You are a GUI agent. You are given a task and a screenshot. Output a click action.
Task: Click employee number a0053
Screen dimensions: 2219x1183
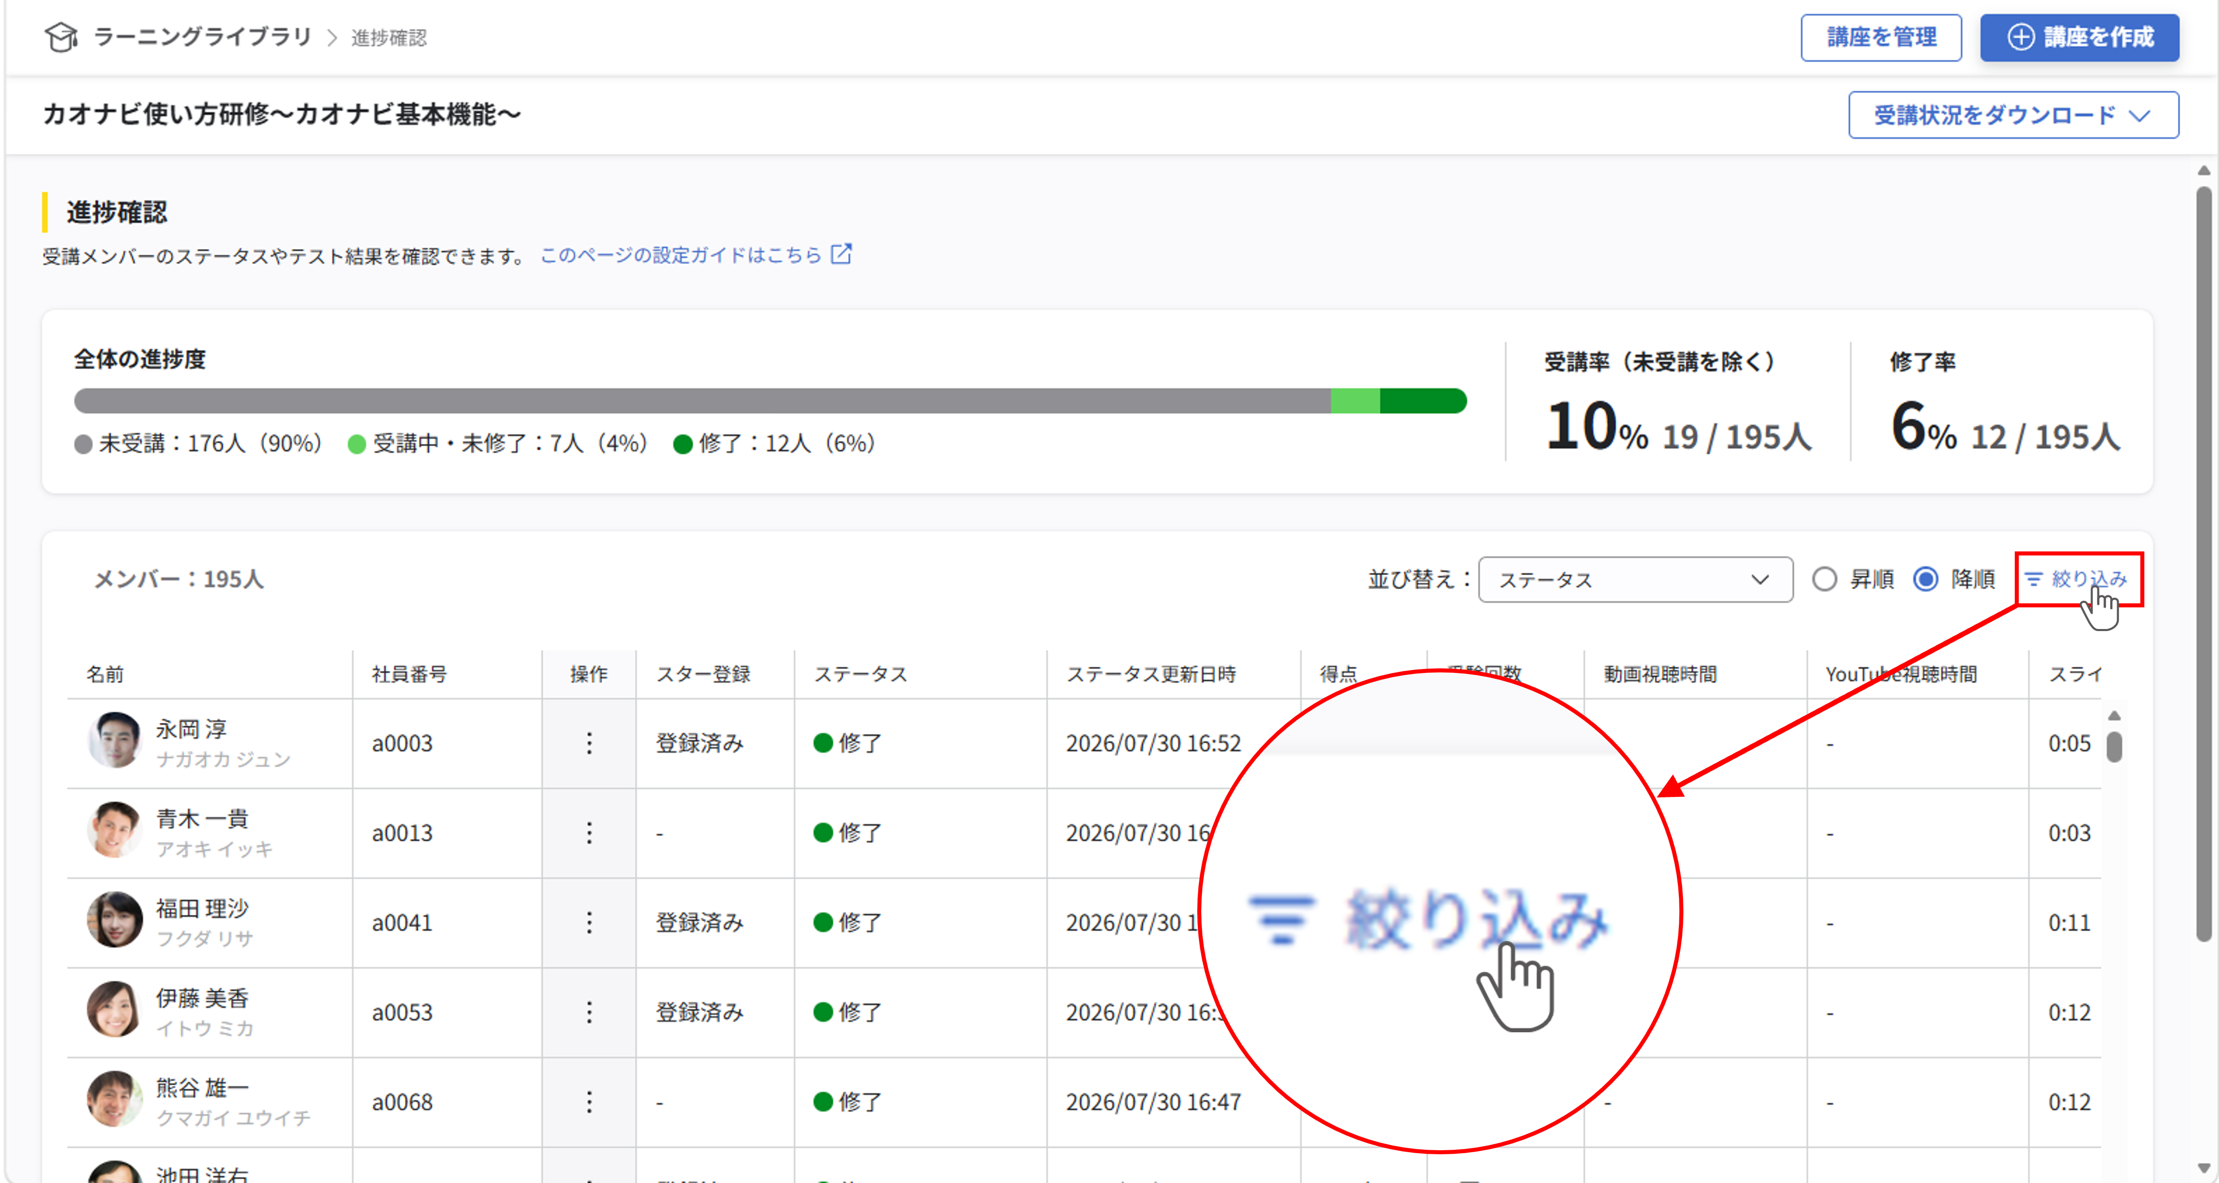click(x=402, y=1012)
